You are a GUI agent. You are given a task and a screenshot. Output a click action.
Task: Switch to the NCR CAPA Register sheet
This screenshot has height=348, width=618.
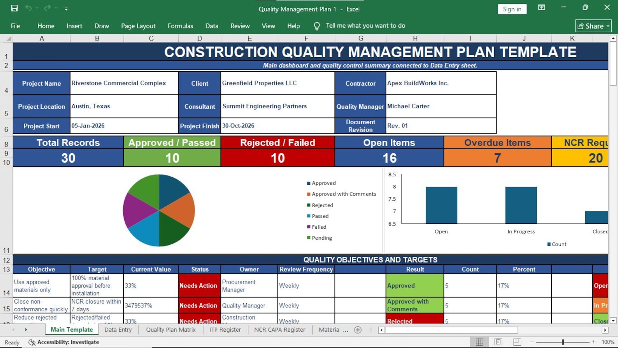[279, 330]
